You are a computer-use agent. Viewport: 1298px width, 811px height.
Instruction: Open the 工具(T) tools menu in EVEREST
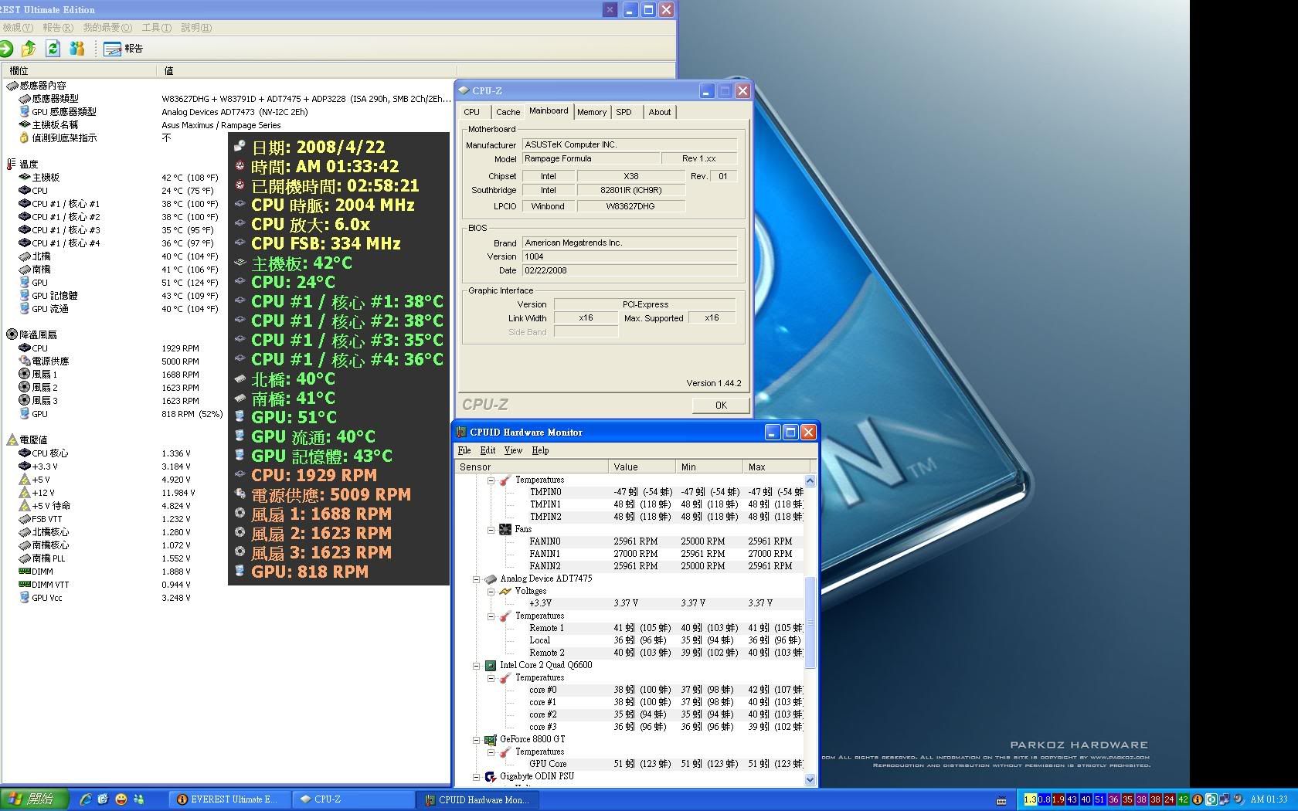(x=157, y=28)
